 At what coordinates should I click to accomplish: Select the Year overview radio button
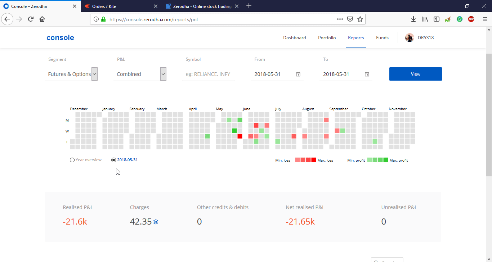[x=72, y=160]
